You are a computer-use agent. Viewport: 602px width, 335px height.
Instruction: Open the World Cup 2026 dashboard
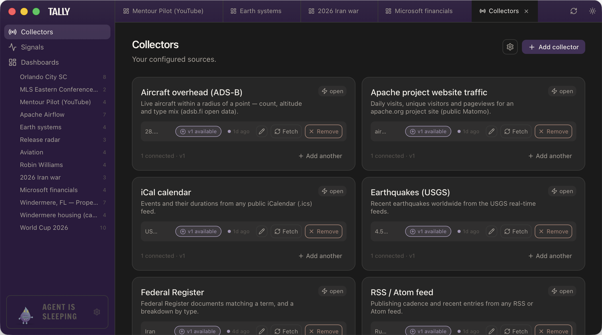coord(63,228)
